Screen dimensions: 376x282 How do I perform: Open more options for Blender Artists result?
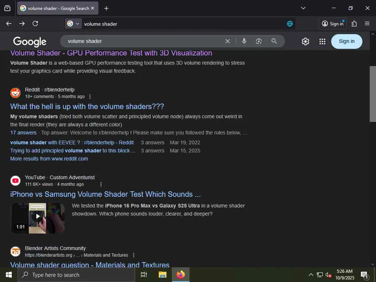click(134, 255)
